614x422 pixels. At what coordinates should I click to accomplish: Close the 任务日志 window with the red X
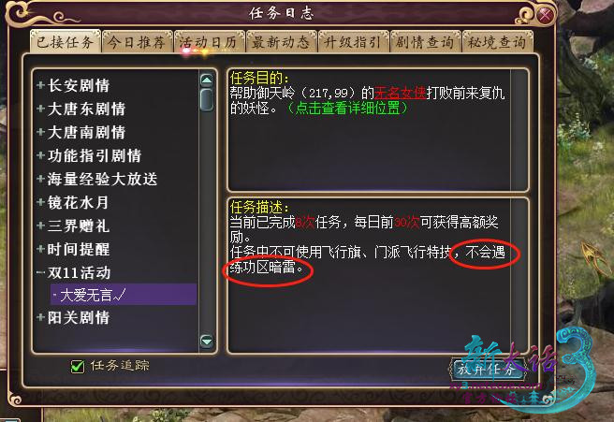point(545,15)
